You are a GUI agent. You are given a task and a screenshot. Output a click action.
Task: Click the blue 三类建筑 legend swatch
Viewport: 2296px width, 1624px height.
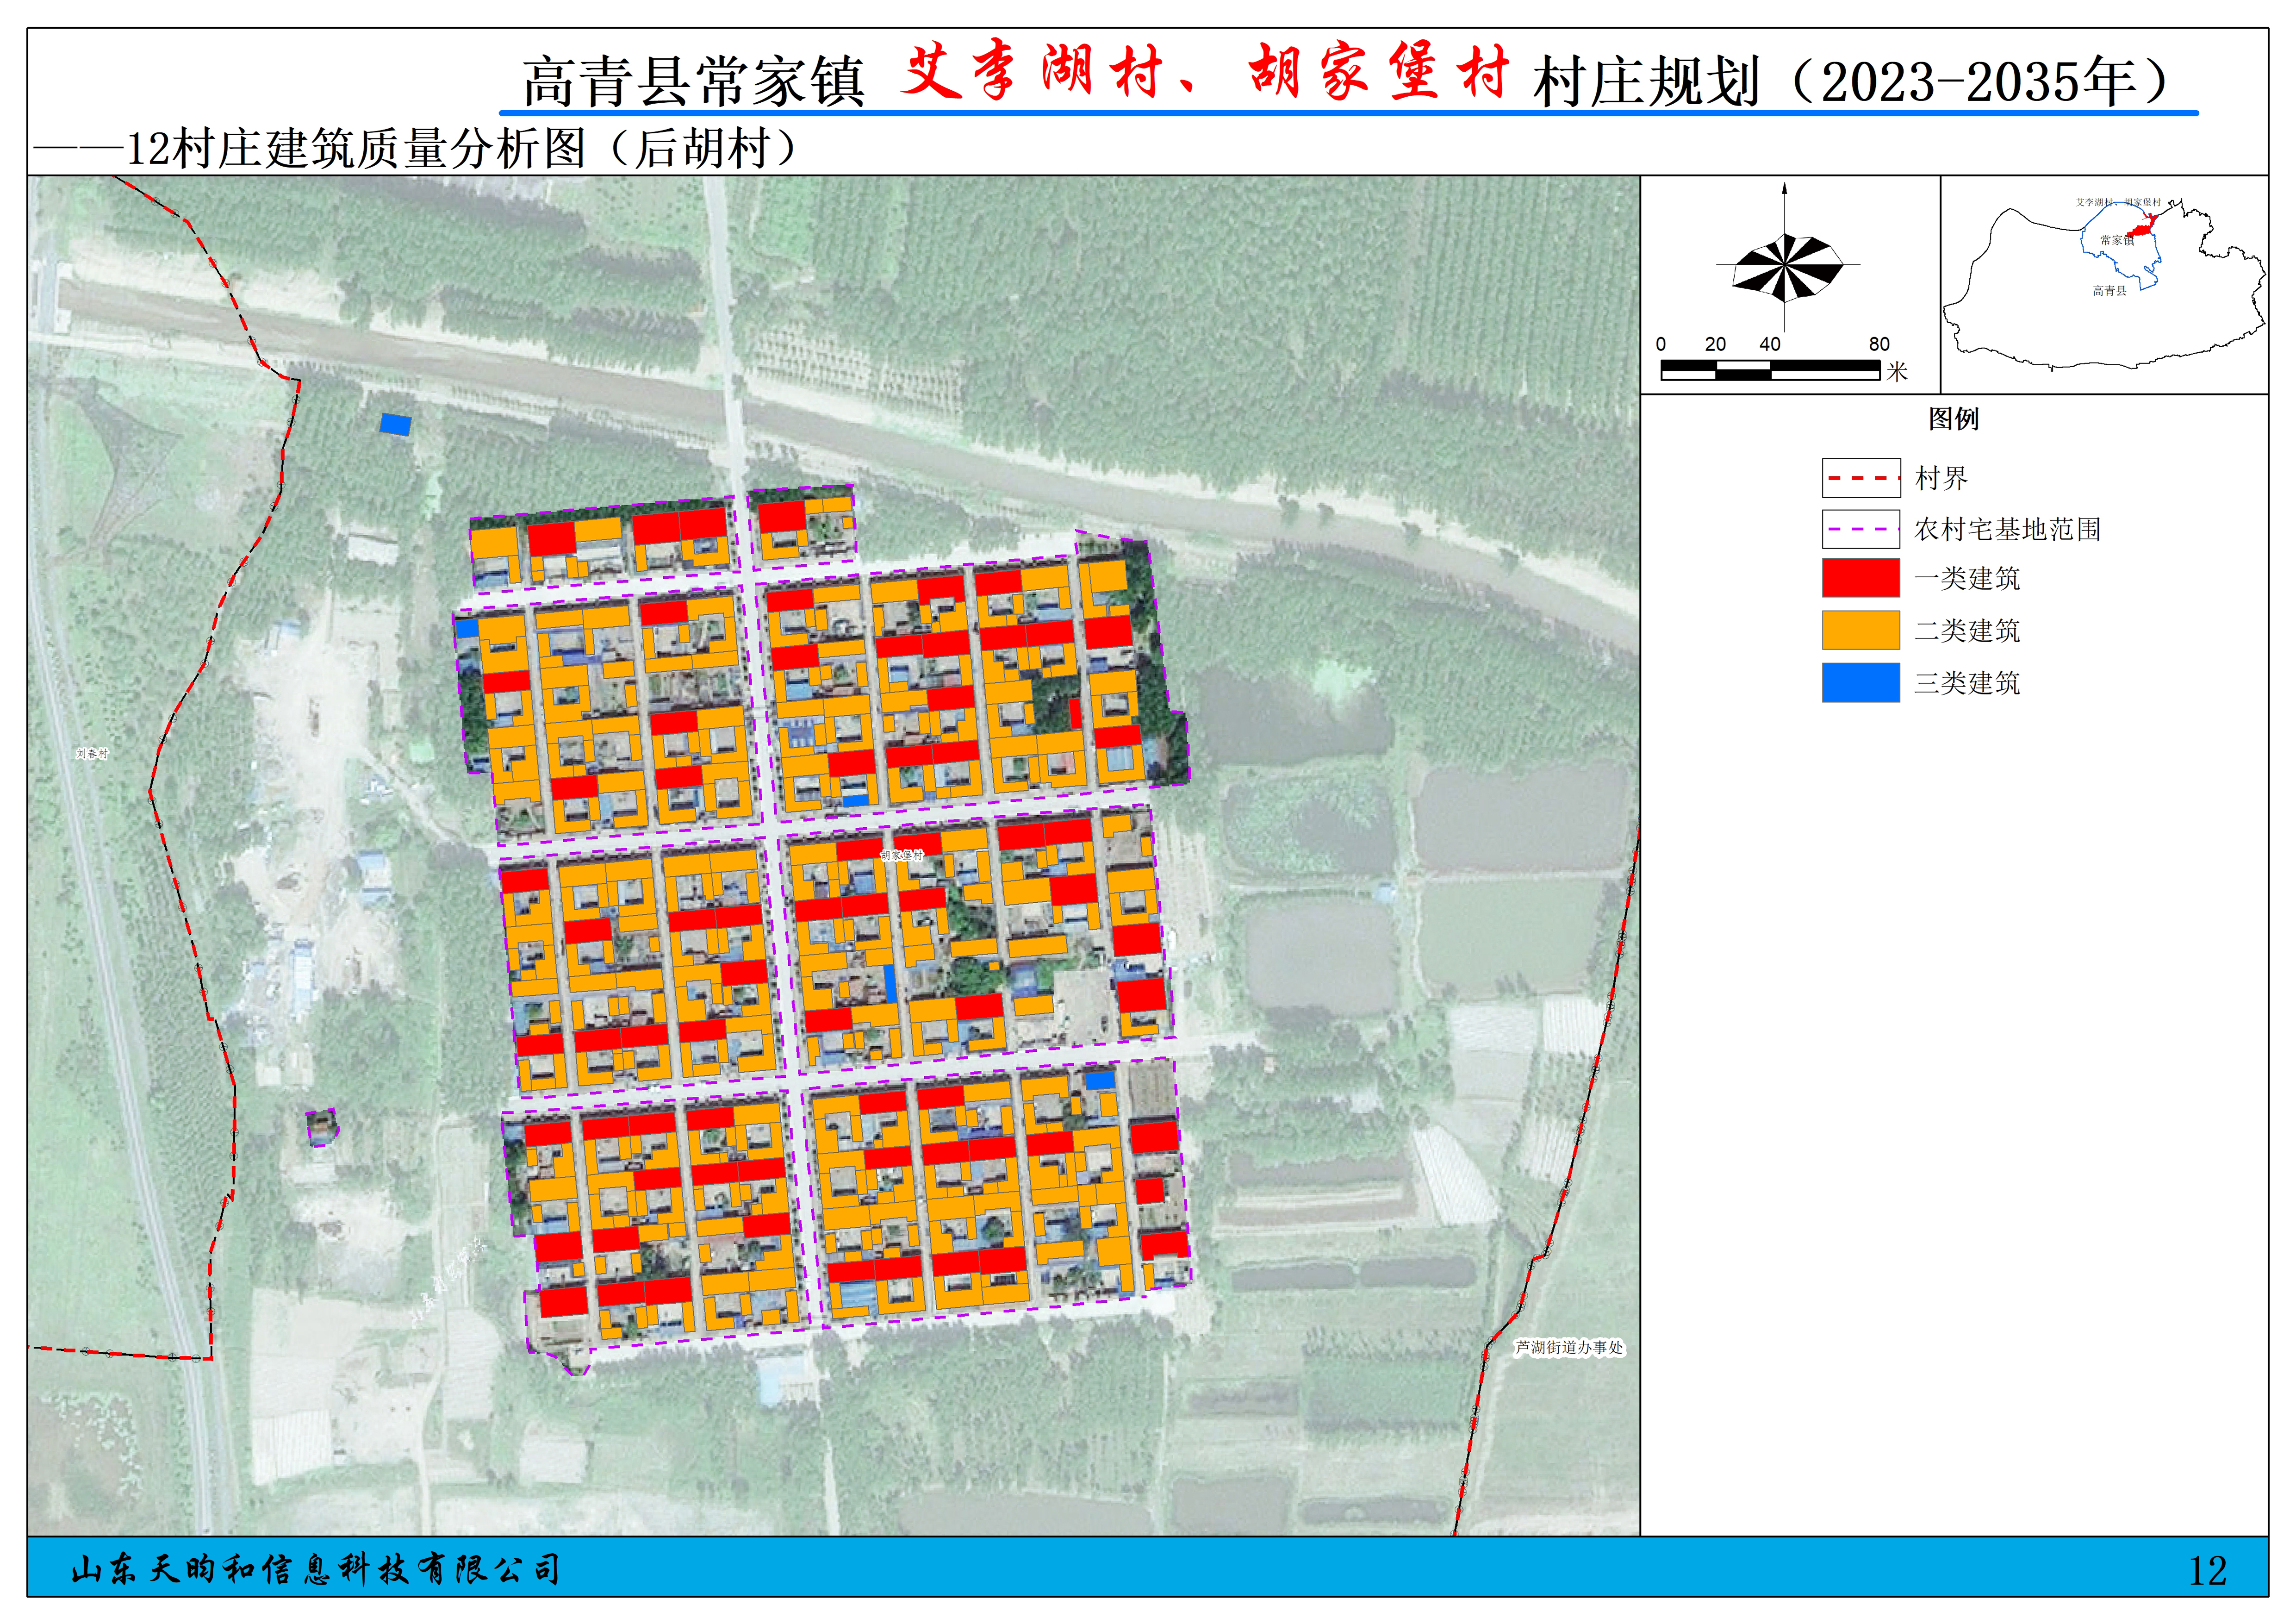click(1860, 683)
